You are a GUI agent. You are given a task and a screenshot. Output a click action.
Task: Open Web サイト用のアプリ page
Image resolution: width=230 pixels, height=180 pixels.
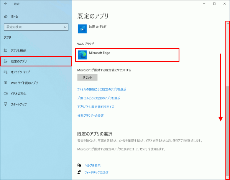[36, 83]
